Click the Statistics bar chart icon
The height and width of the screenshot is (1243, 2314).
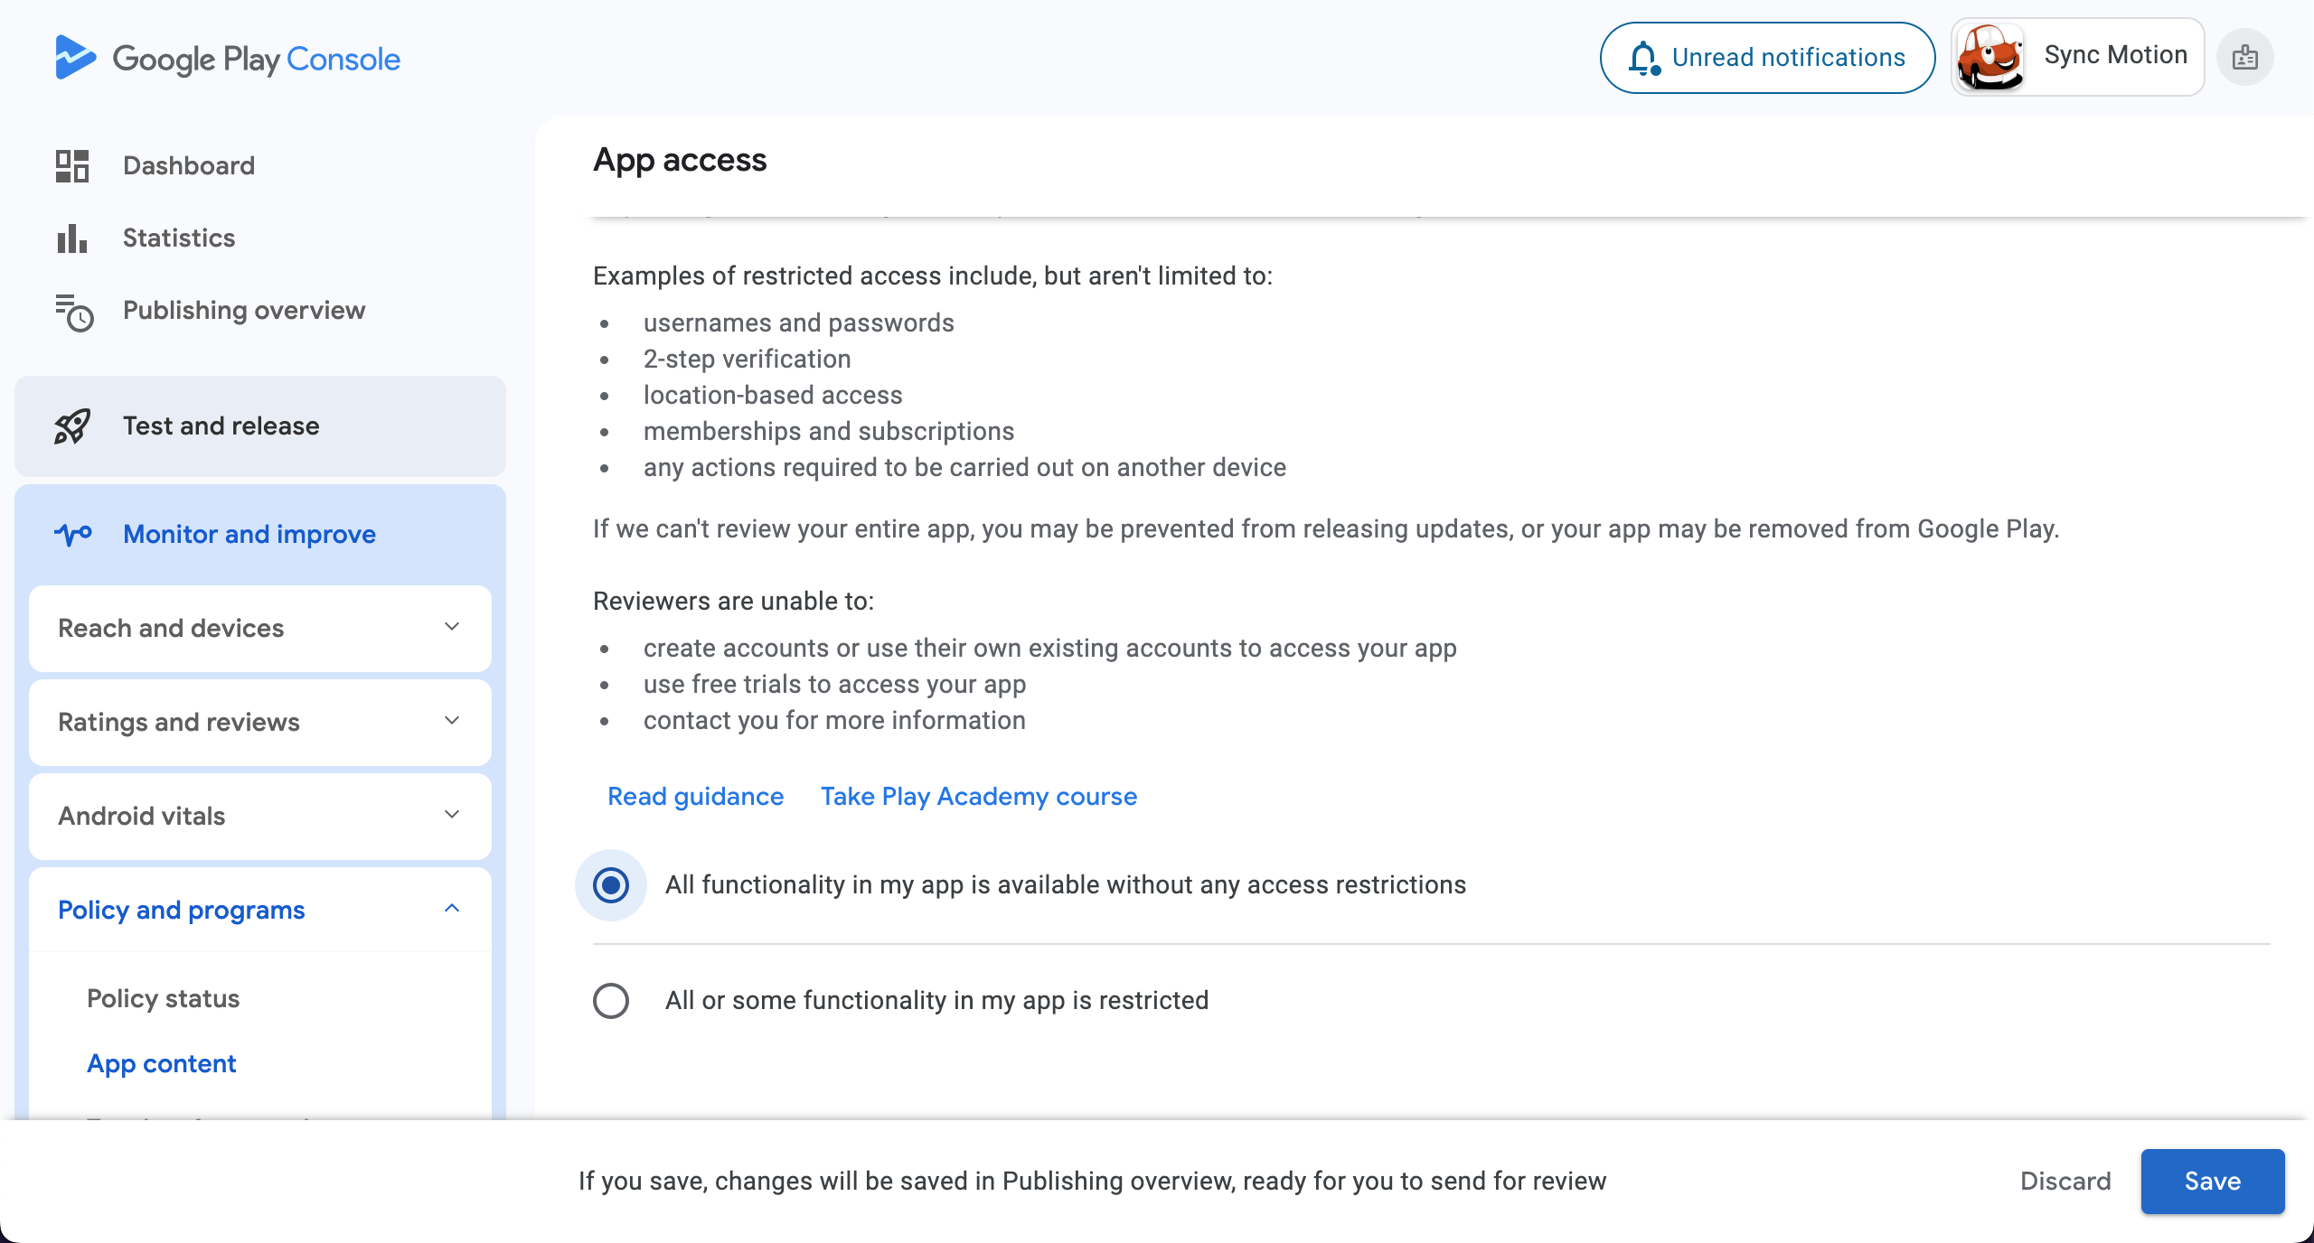(x=72, y=238)
